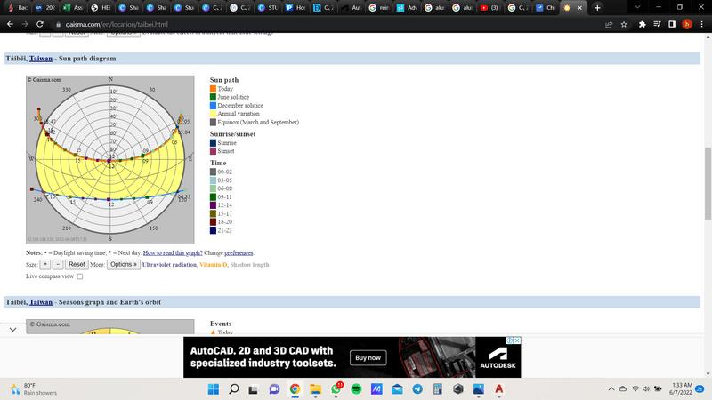
Task: Open OneDrive cloud icon in tray
Action: click(x=623, y=388)
